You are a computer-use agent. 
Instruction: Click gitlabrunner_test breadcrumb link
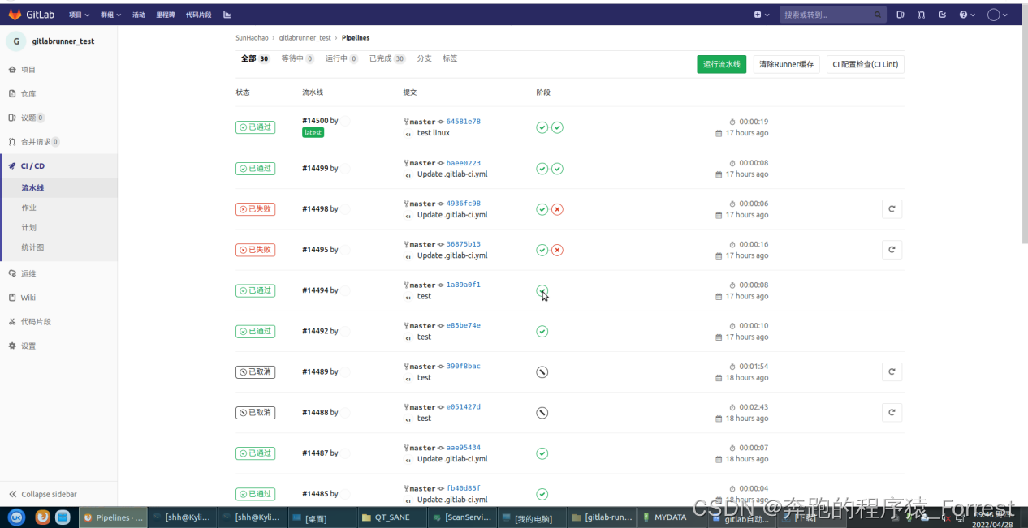pos(305,38)
